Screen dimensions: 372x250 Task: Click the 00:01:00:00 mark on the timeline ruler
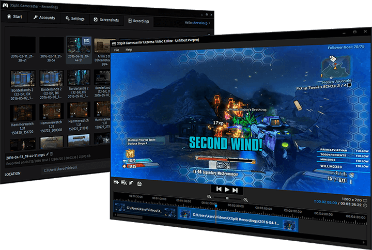(x=159, y=198)
